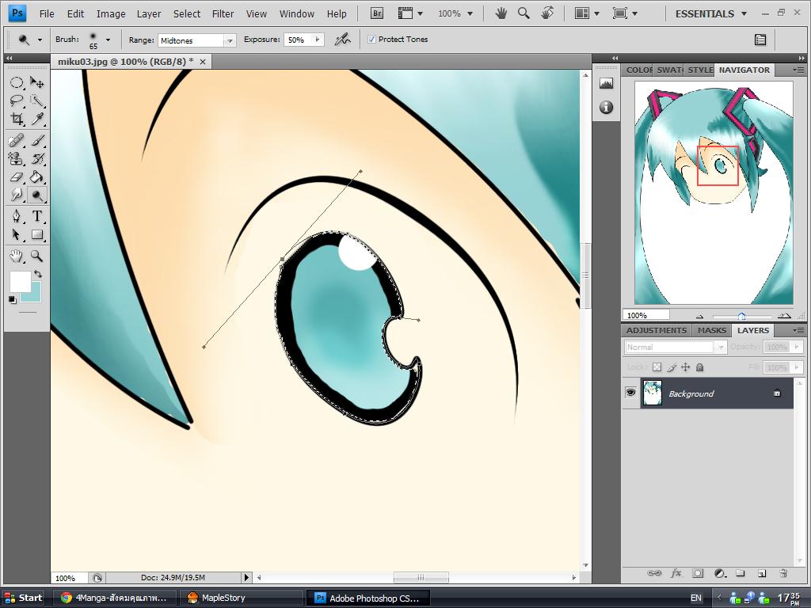This screenshot has width=811, height=608.
Task: Select the Eyedropper tool
Action: click(x=36, y=119)
